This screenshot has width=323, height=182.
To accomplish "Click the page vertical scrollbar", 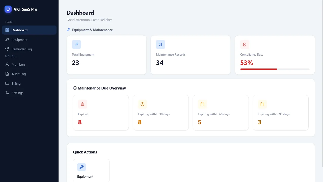I will pos(322,83).
